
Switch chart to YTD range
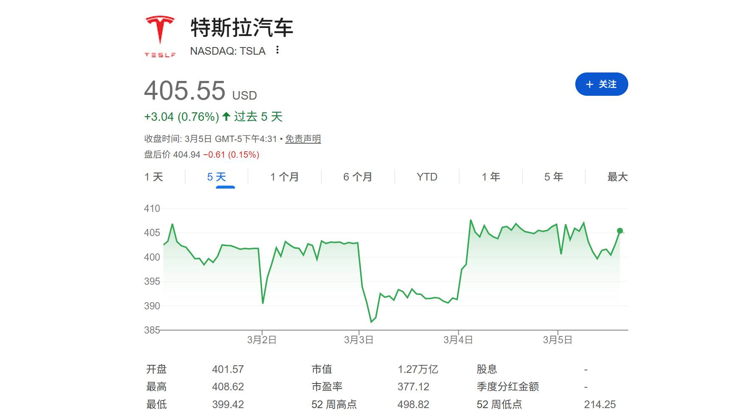(x=427, y=177)
